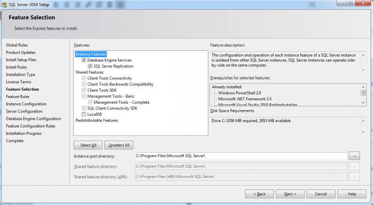Enable the LocalDB checkbox
The height and width of the screenshot is (205, 373).
point(84,114)
